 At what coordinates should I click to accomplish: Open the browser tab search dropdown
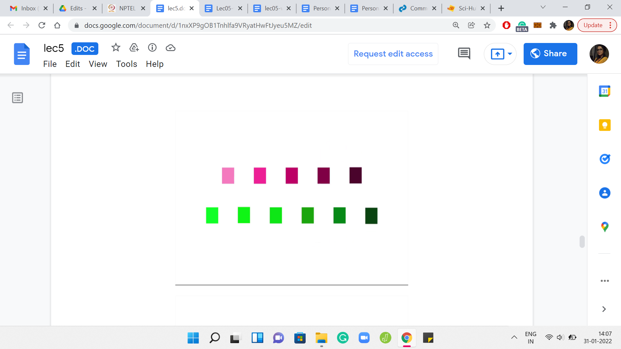pos(543,7)
